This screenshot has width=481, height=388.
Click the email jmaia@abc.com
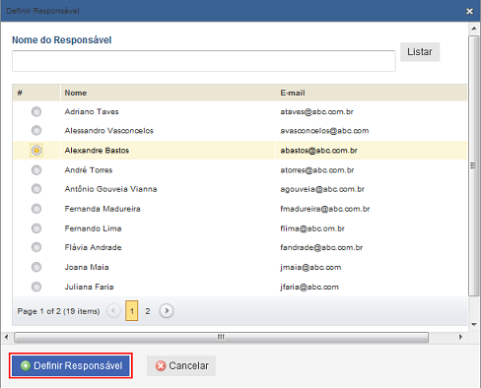click(x=310, y=267)
